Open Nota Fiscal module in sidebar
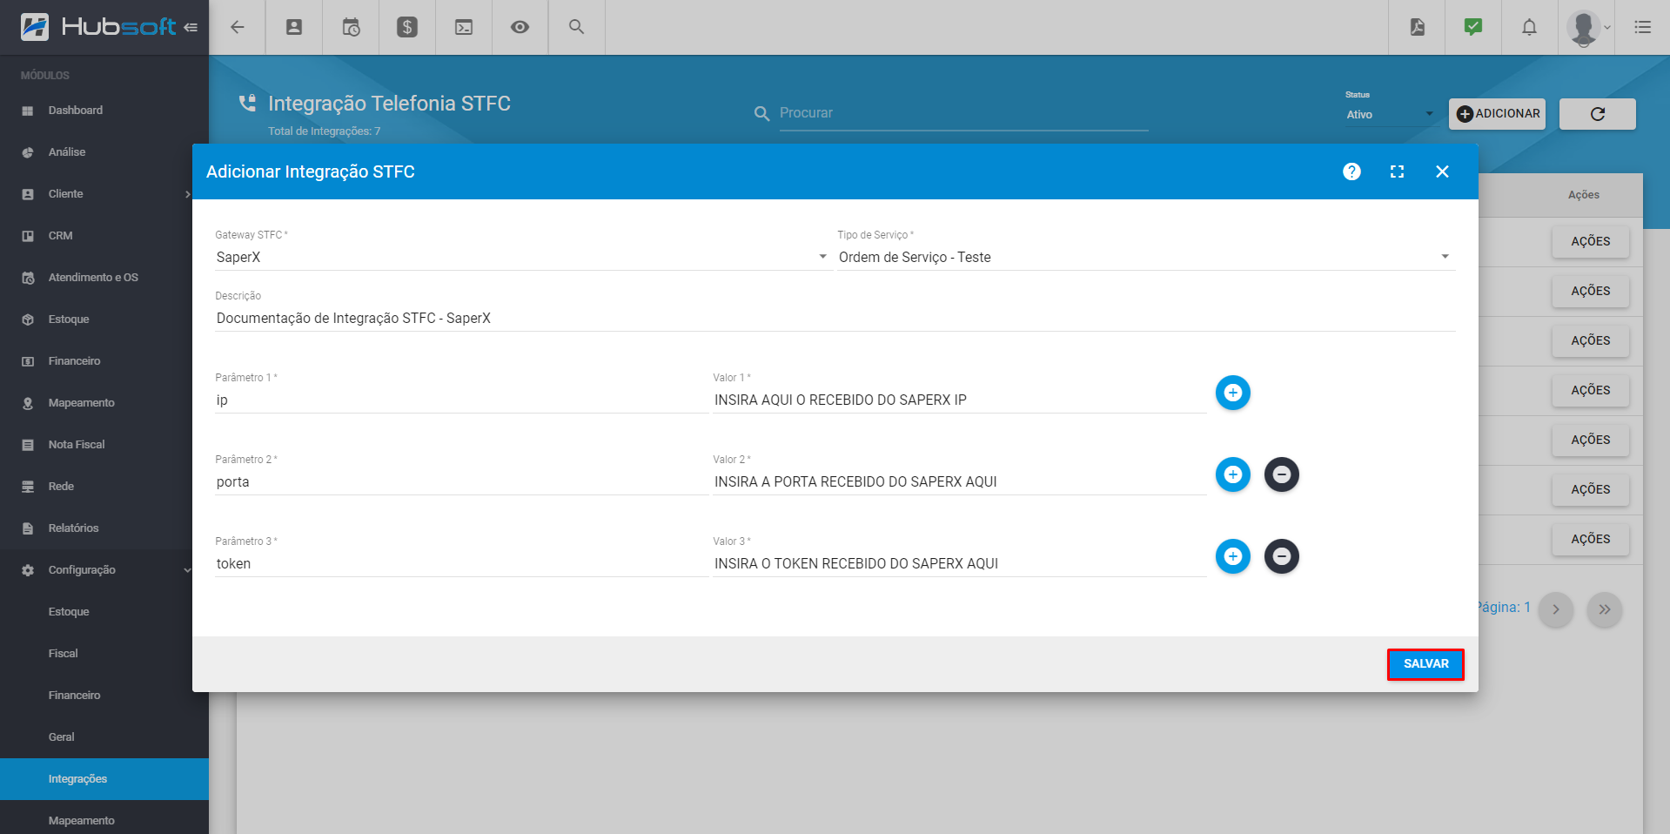 (104, 445)
